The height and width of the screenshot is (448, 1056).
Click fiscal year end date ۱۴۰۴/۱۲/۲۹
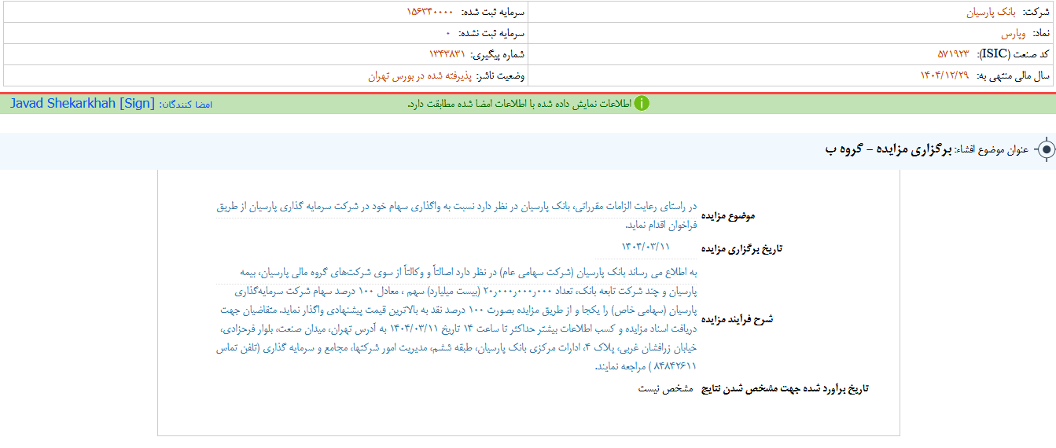[x=944, y=75]
